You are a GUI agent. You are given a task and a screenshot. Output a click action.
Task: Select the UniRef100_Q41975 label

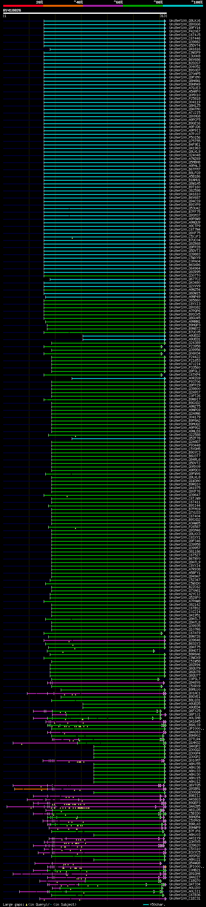[x=184, y=488]
